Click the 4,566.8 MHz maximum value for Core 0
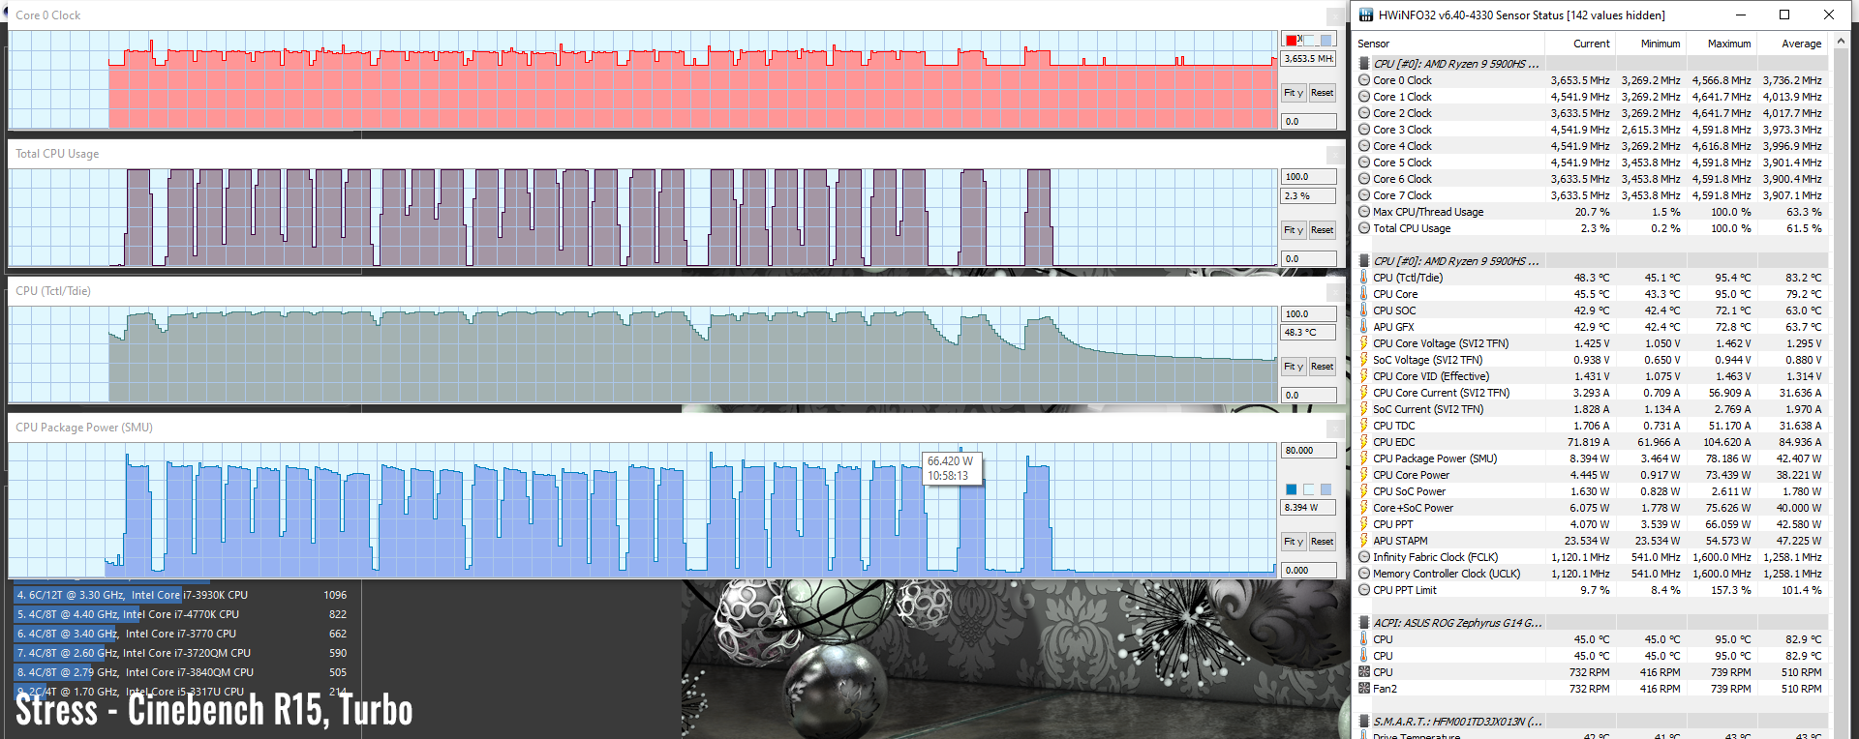 [x=1722, y=80]
